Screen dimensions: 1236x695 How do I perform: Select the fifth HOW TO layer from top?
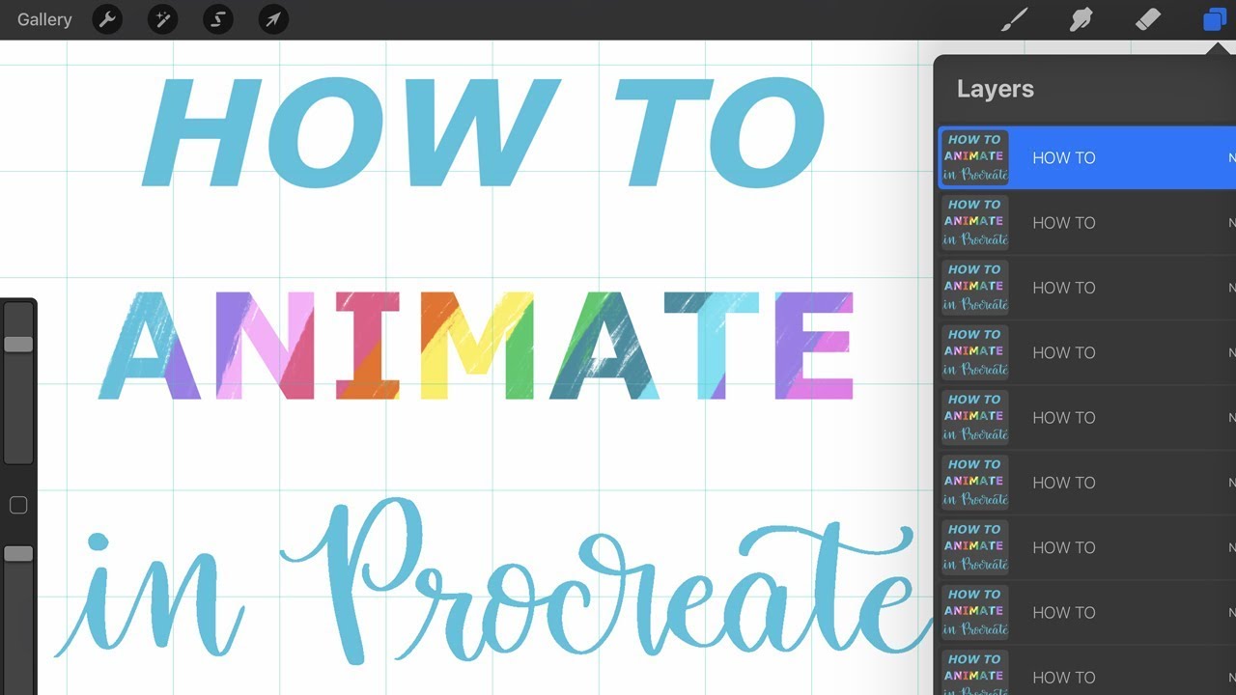pos(1087,418)
